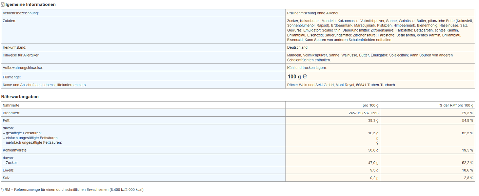Select the Kohlenhydrate row label
This screenshot has width=479, height=196.
(15, 150)
